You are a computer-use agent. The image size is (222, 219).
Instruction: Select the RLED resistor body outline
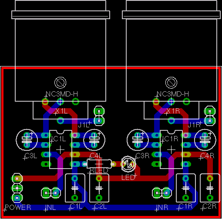tap(99, 164)
